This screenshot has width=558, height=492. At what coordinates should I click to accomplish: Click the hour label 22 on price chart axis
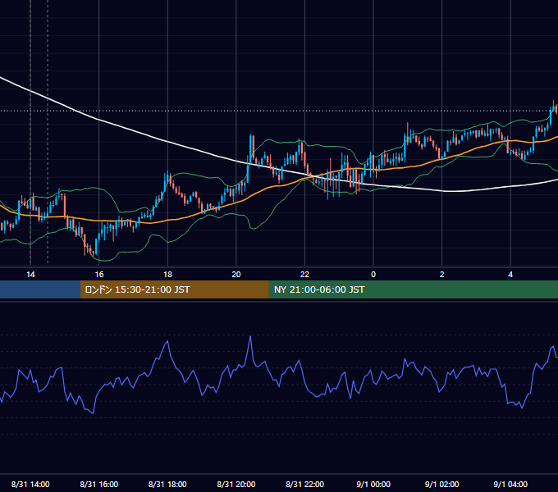(304, 275)
